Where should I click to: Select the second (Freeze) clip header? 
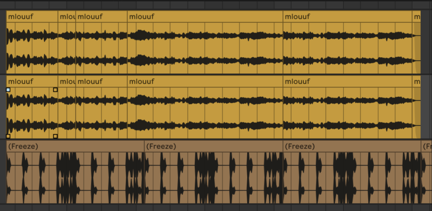213,147
